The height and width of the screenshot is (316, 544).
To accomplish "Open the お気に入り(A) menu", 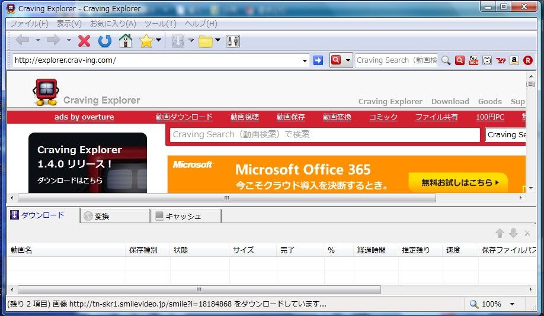I will coord(113,24).
